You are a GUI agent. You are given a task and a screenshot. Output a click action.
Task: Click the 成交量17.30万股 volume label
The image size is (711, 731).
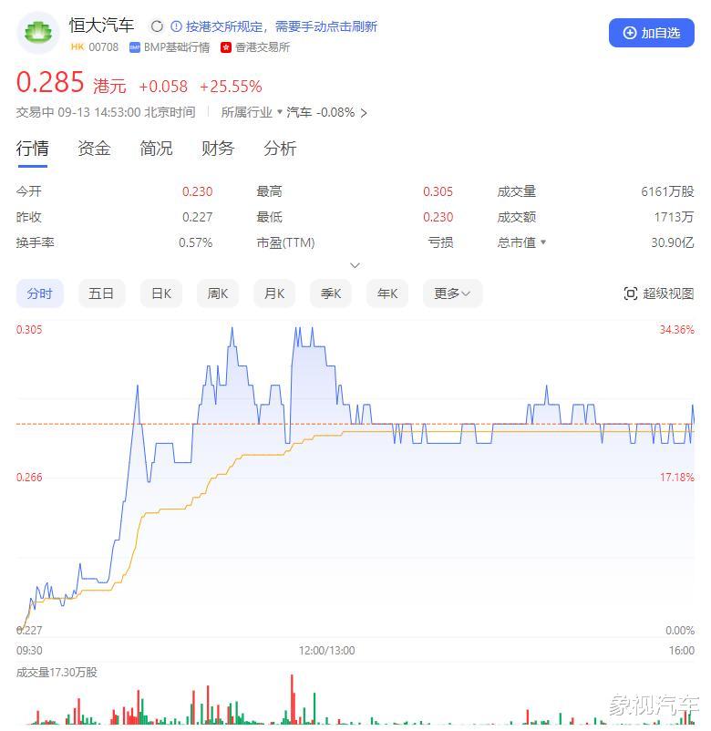(x=57, y=673)
